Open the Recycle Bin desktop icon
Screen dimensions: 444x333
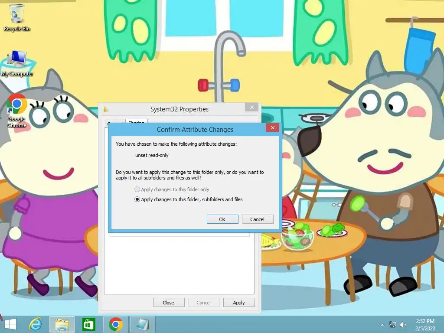[17, 17]
